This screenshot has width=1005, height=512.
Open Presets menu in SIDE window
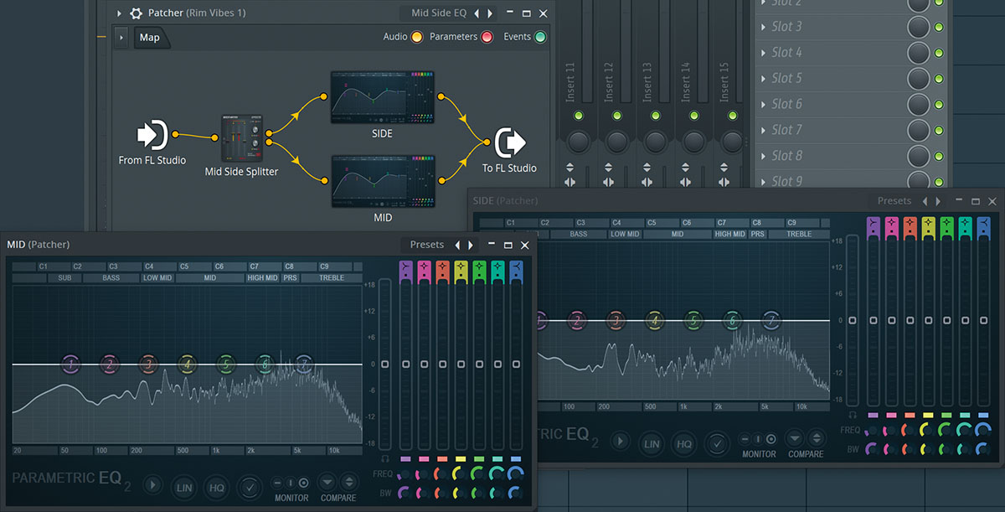tap(894, 201)
